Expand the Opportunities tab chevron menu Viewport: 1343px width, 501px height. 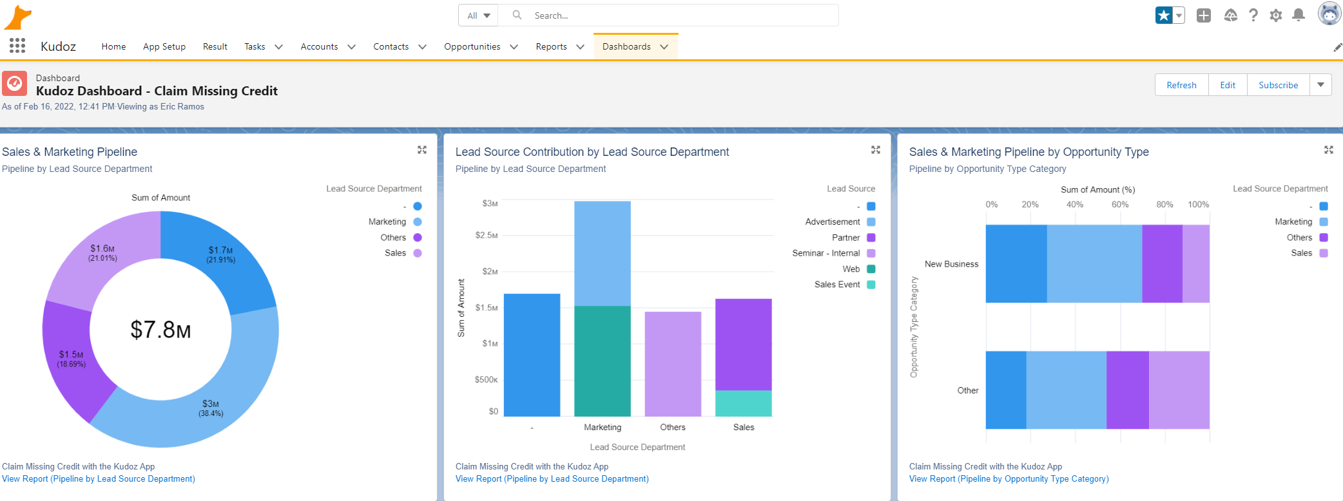pos(514,47)
